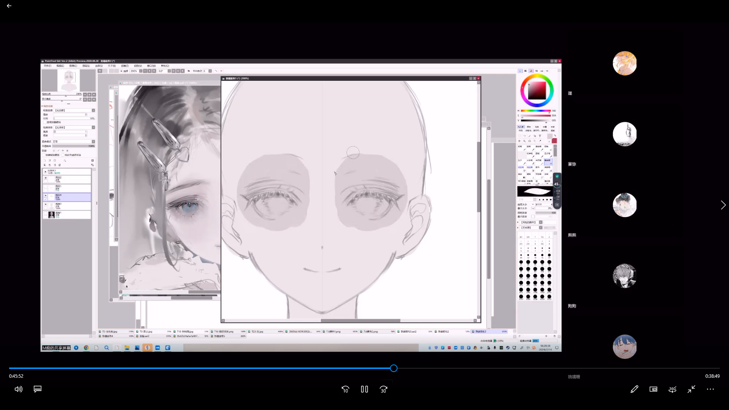Hide layer 图层2 with its eye icon
Image resolution: width=729 pixels, height=410 pixels.
pyautogui.click(x=46, y=178)
